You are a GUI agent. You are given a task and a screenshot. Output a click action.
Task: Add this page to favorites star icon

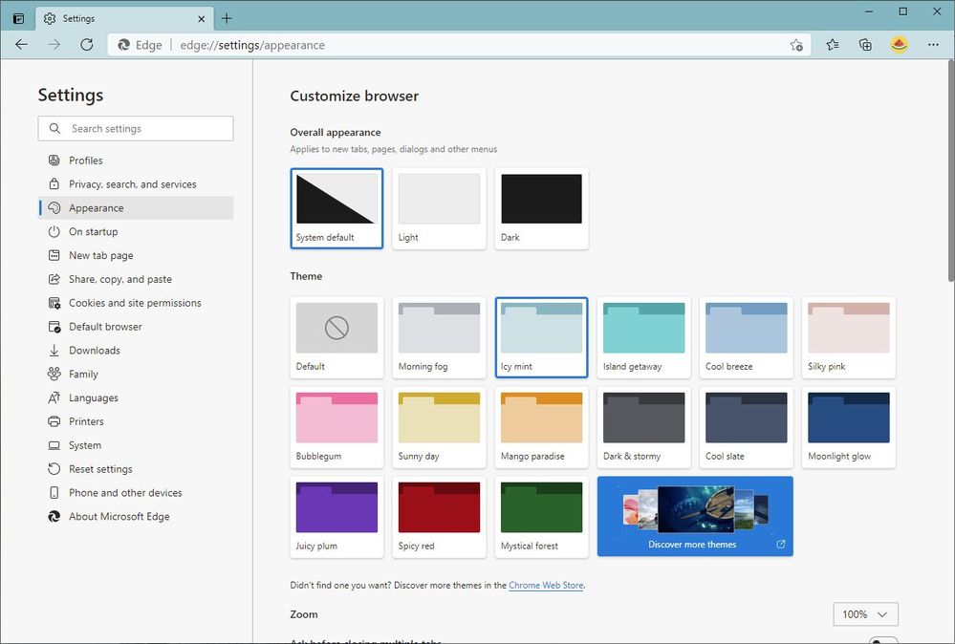click(796, 45)
